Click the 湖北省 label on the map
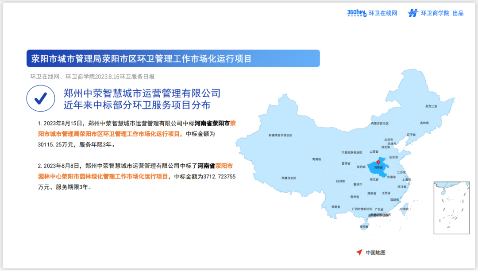478x271 pixels. (374, 179)
